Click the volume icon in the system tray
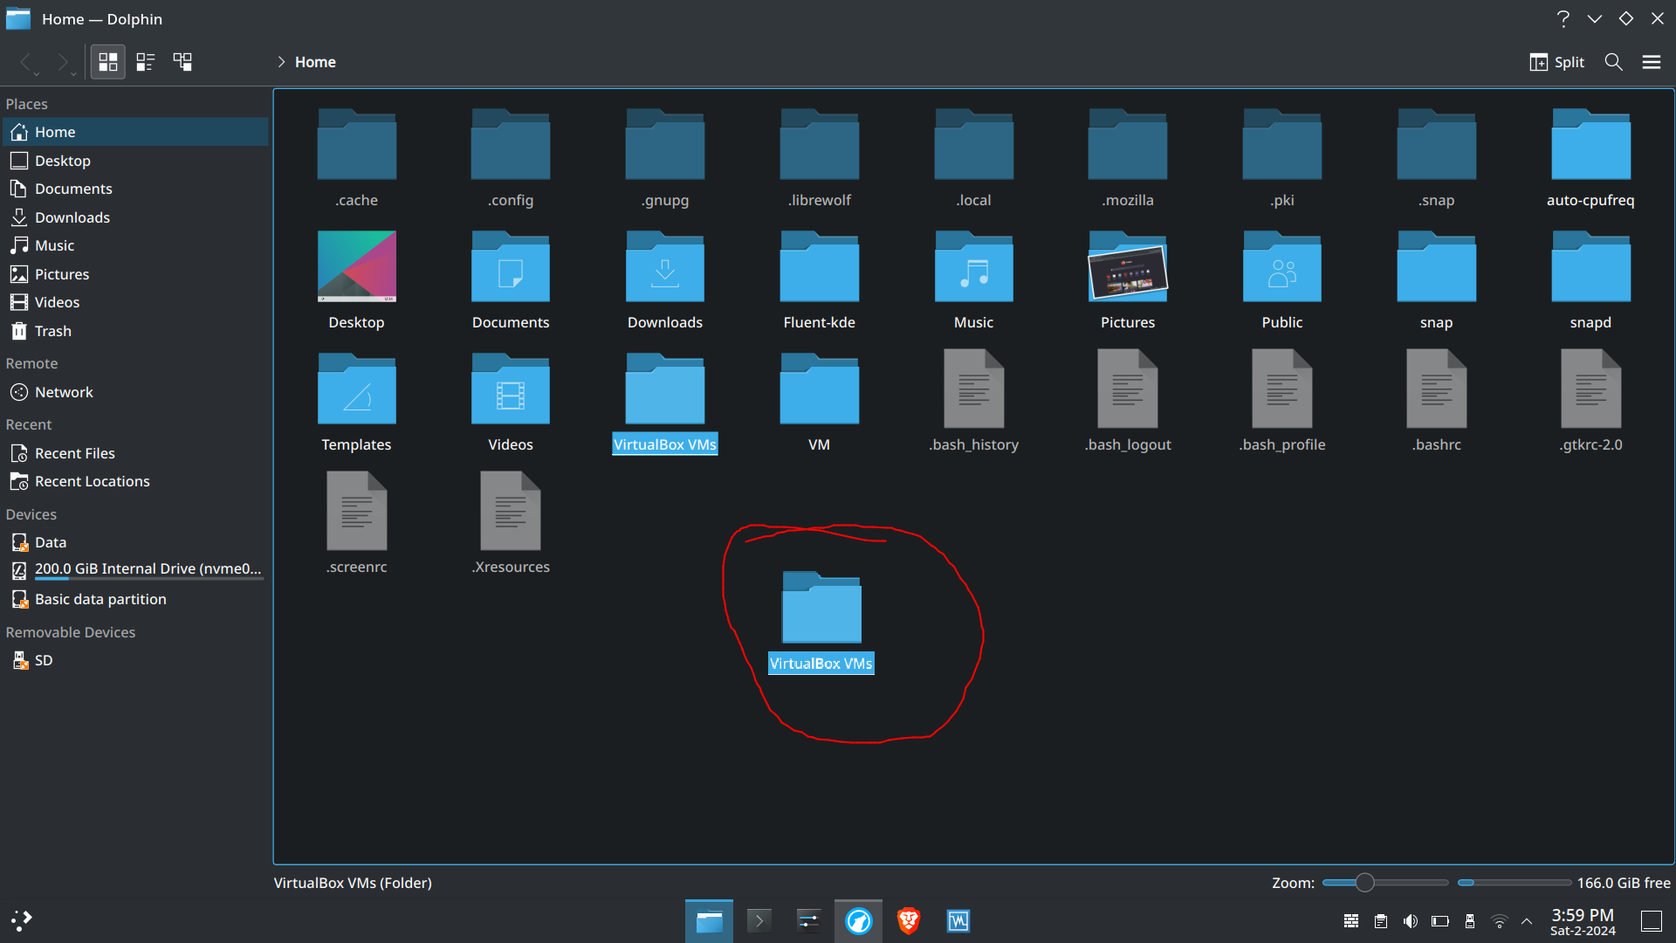 [x=1411, y=920]
